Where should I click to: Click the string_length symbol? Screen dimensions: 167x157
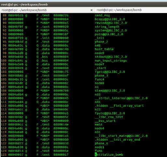pyautogui.click(x=107, y=27)
